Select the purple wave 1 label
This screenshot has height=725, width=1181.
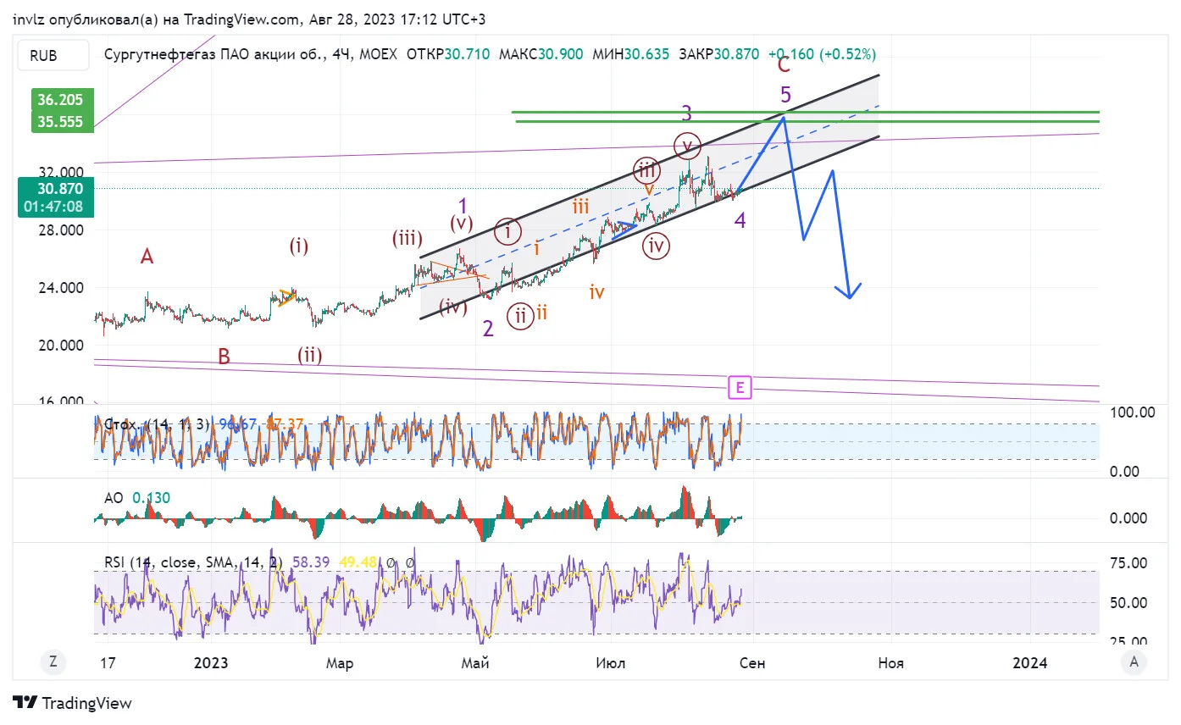click(x=463, y=205)
